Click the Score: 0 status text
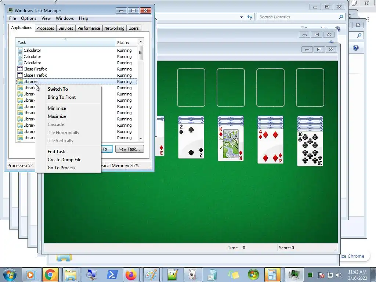 pos(286,248)
